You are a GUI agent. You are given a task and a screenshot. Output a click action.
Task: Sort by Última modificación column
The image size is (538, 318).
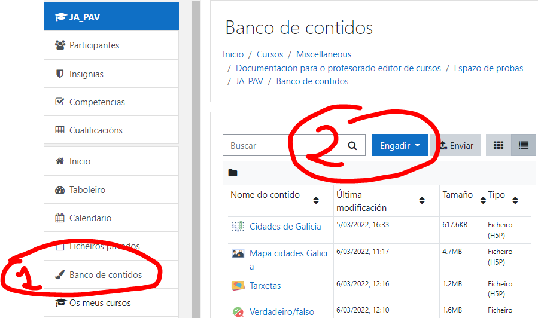[421, 201]
